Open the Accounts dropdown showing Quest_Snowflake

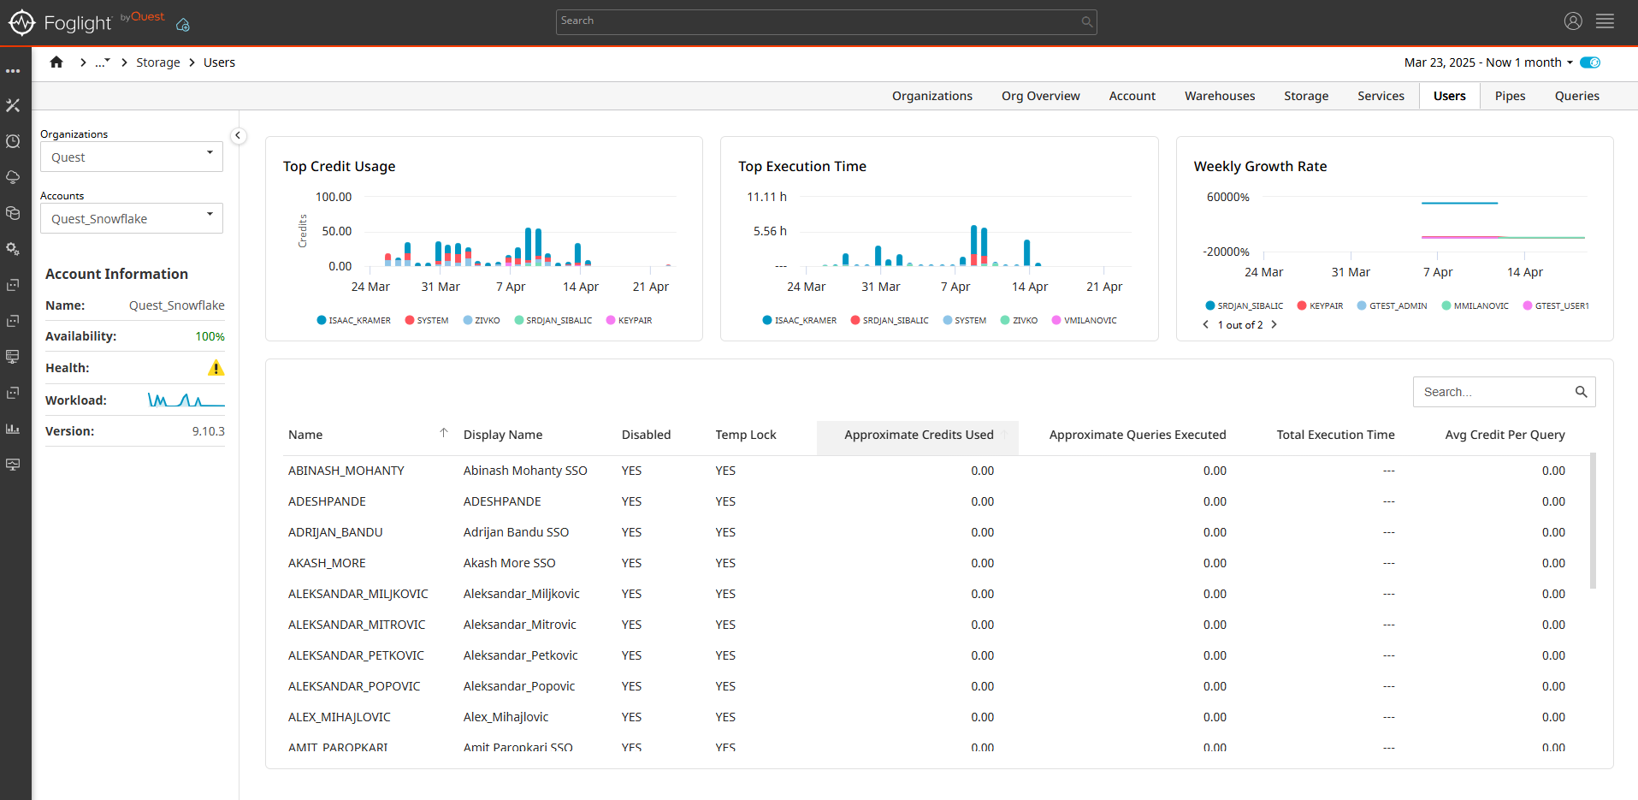(x=132, y=218)
